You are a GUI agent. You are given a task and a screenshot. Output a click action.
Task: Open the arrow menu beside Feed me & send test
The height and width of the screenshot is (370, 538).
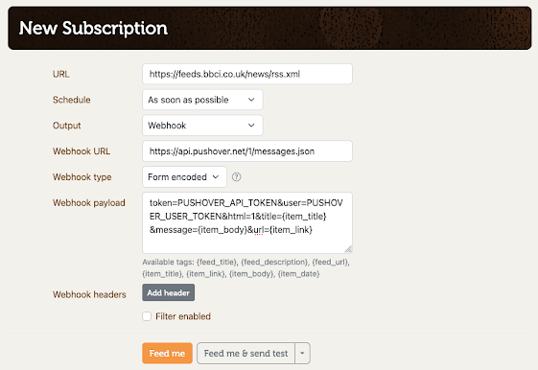[x=302, y=353]
